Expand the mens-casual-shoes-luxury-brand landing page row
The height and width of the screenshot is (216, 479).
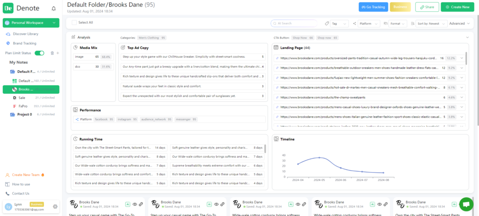[x=462, y=107]
